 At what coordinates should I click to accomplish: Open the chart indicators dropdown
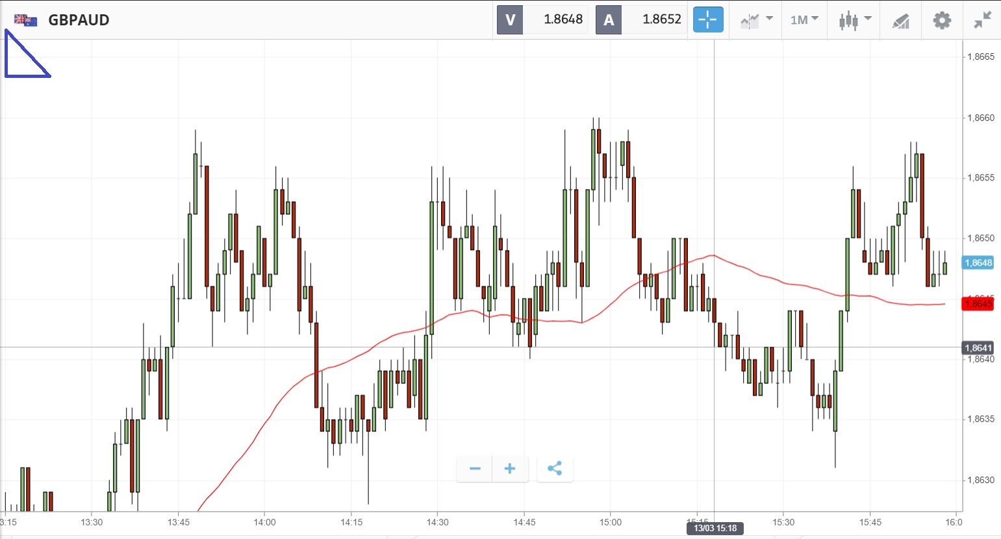(x=756, y=20)
